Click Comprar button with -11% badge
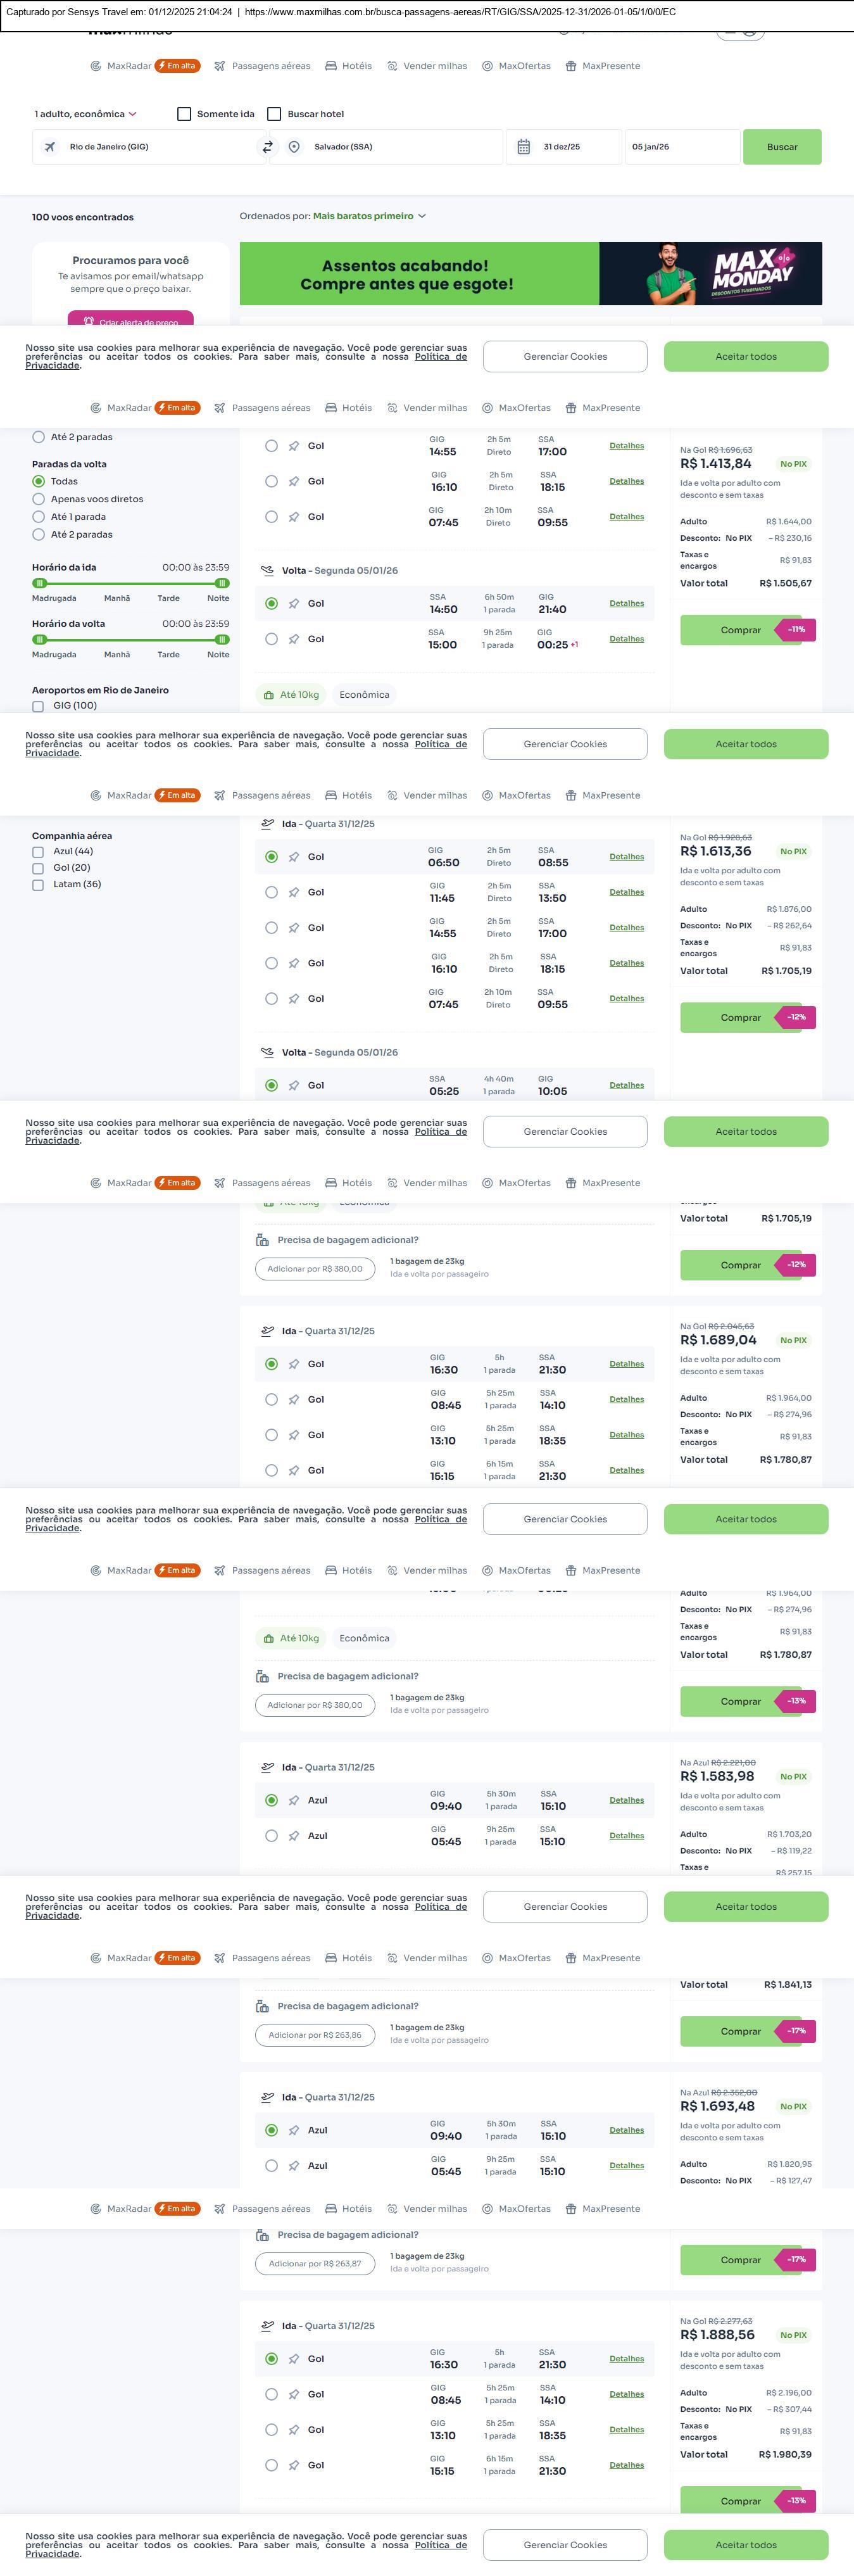The height and width of the screenshot is (2576, 854). tap(741, 630)
